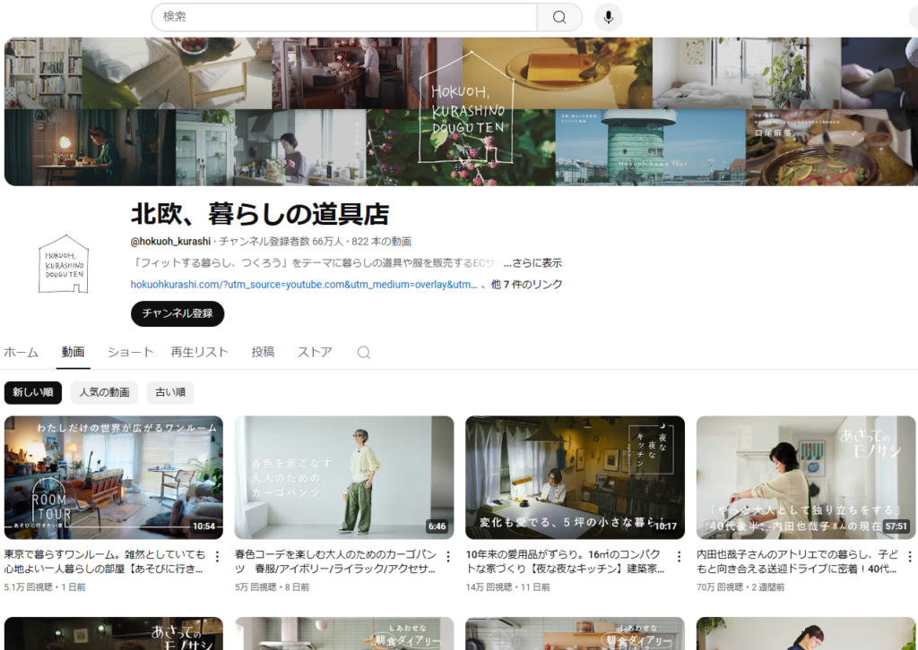Open the 再生リスト tab
The image size is (918, 650).
[x=199, y=352]
